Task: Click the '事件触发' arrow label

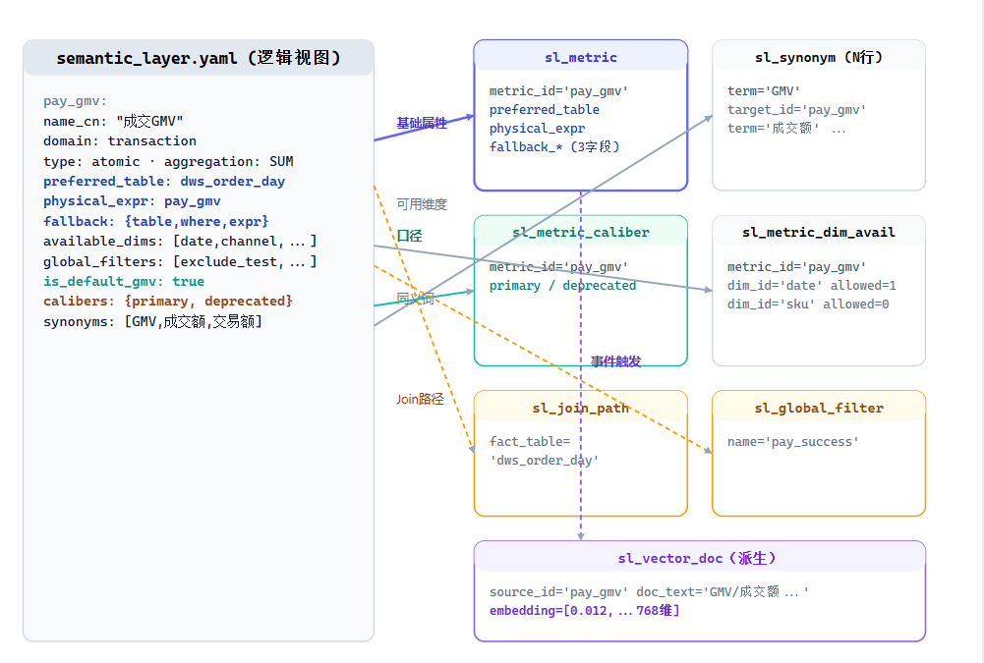Action: (x=615, y=361)
